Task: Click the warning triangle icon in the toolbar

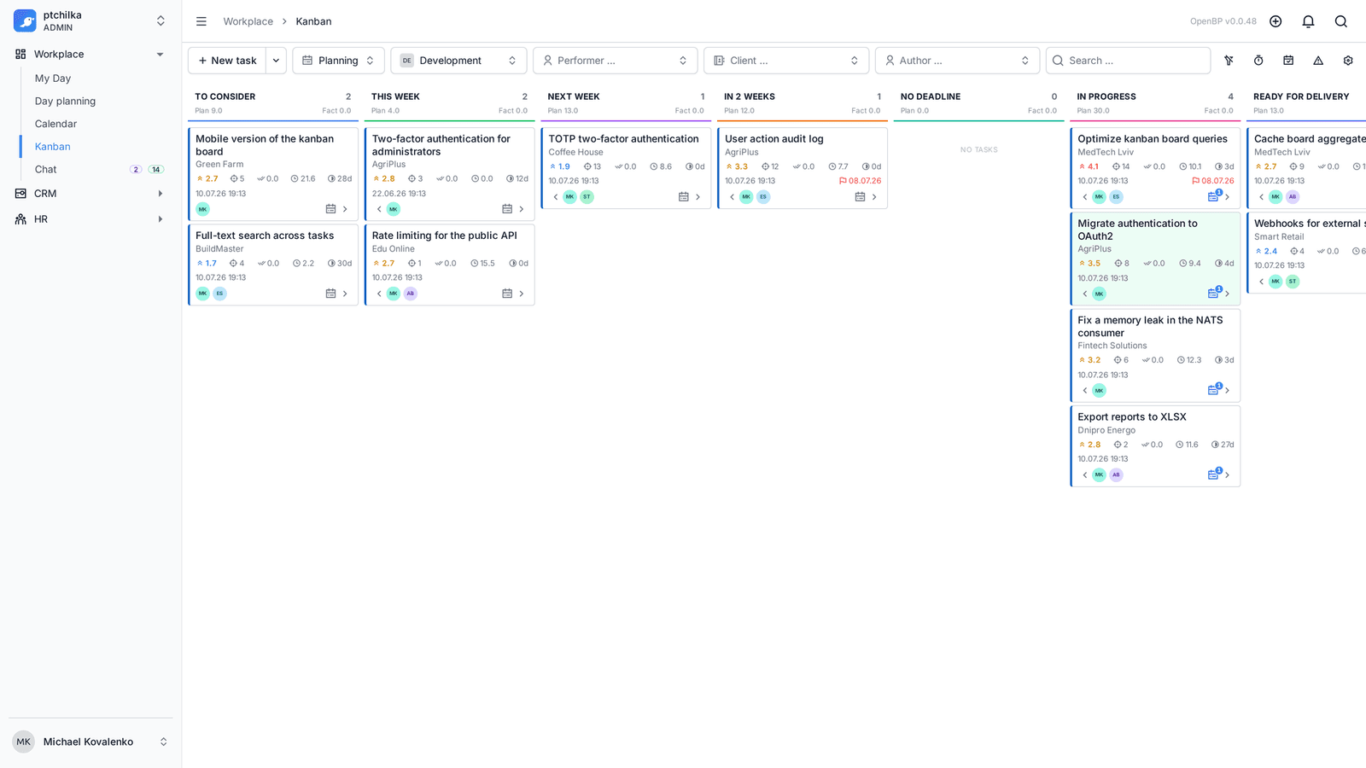Action: (1318, 61)
